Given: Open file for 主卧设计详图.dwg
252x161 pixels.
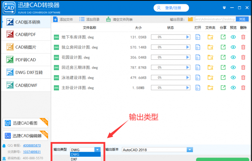Looking at the screenshot, I should (198, 88).
